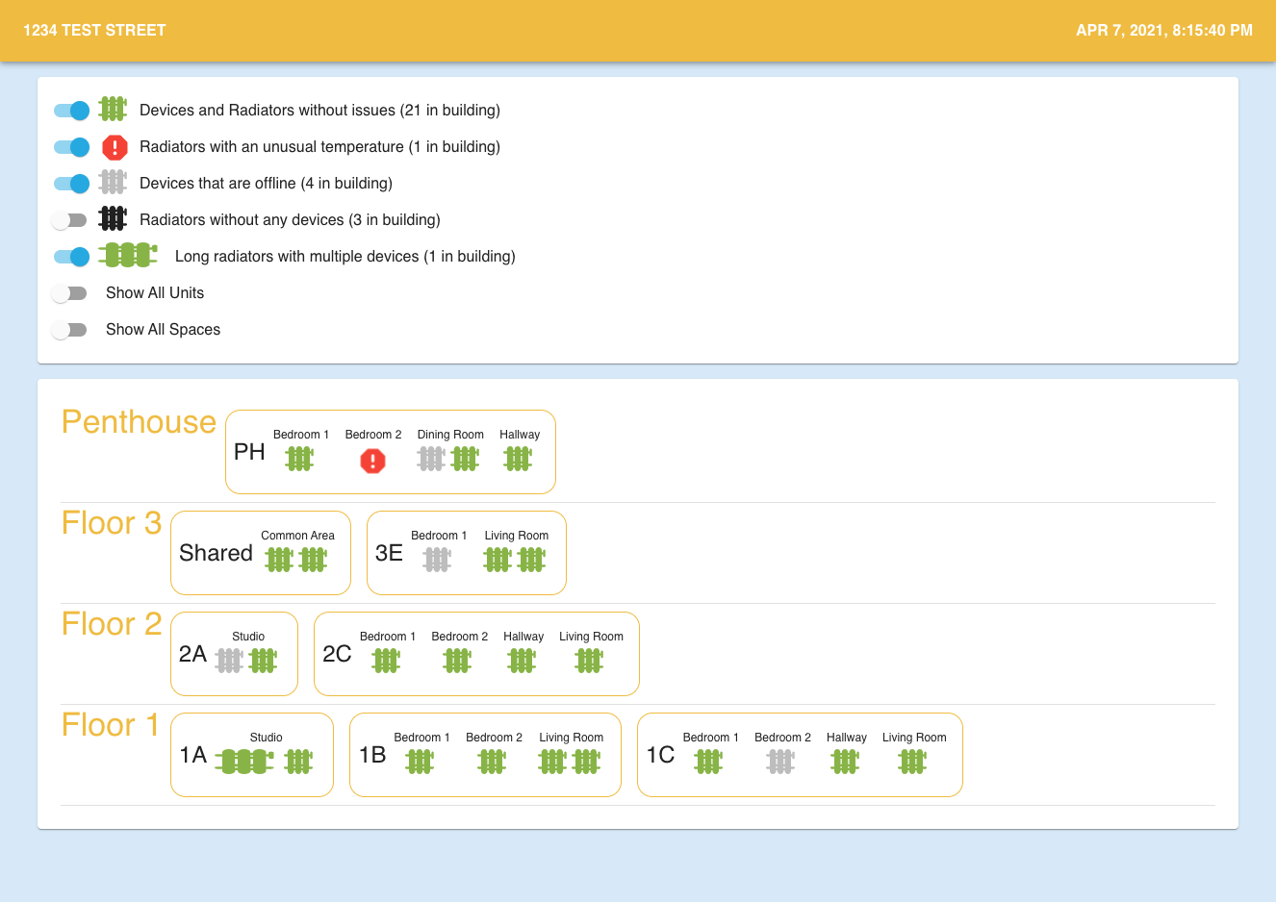The image size is (1276, 902).
Task: Select offline device in PH Dining Room
Action: [x=431, y=460]
